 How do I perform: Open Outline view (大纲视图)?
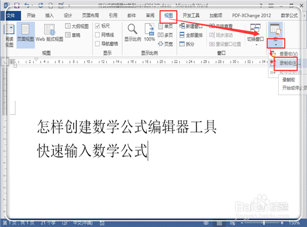pos(77,26)
